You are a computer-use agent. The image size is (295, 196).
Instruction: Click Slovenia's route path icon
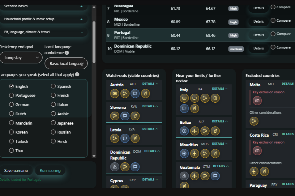[115, 116]
